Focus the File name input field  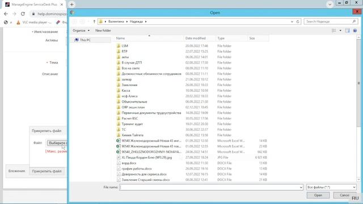point(211,188)
